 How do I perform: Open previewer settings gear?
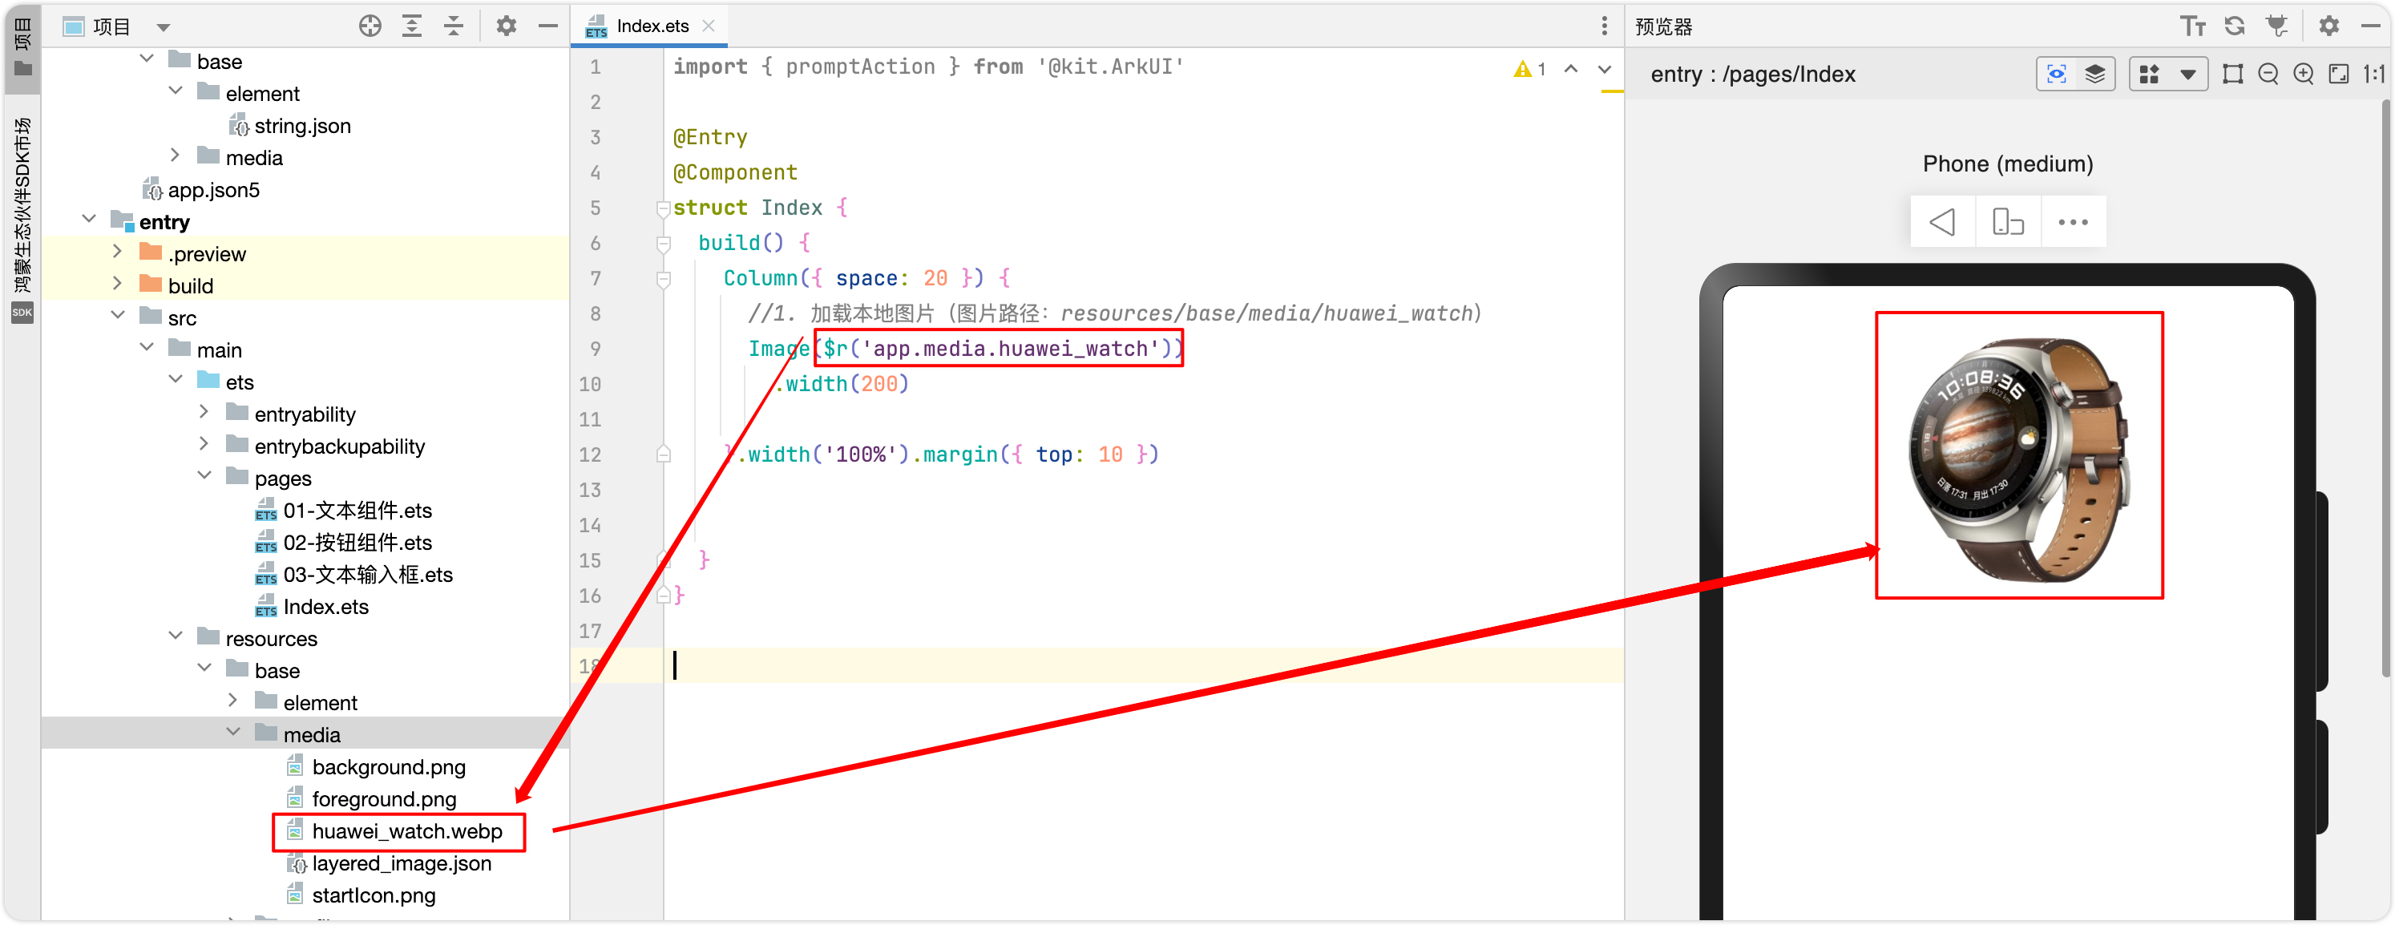(2329, 26)
